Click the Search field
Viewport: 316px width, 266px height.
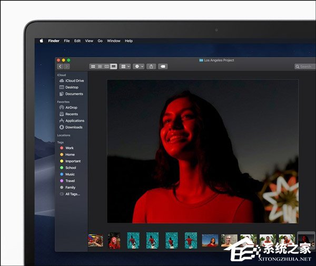point(305,66)
